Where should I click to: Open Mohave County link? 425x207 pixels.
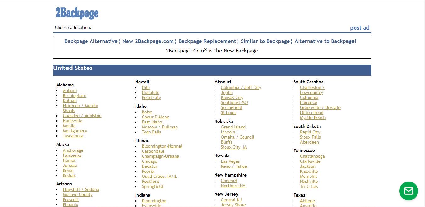(x=78, y=194)
